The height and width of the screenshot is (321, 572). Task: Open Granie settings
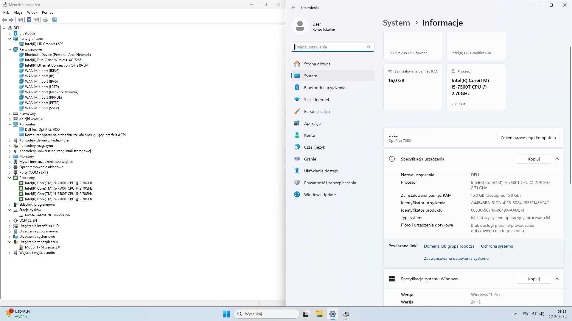click(x=332, y=159)
